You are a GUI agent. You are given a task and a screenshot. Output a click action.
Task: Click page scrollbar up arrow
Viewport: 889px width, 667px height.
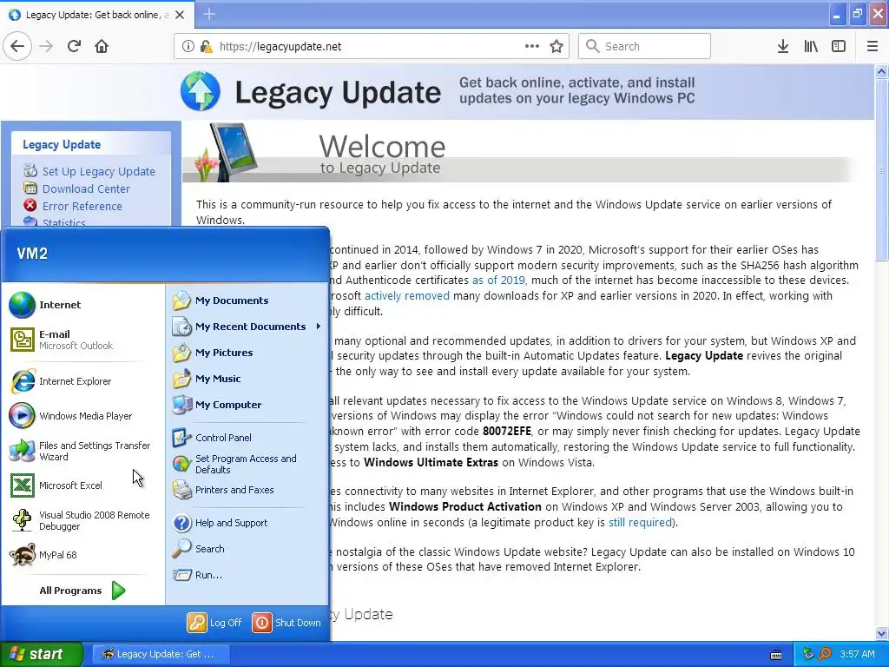tap(882, 72)
